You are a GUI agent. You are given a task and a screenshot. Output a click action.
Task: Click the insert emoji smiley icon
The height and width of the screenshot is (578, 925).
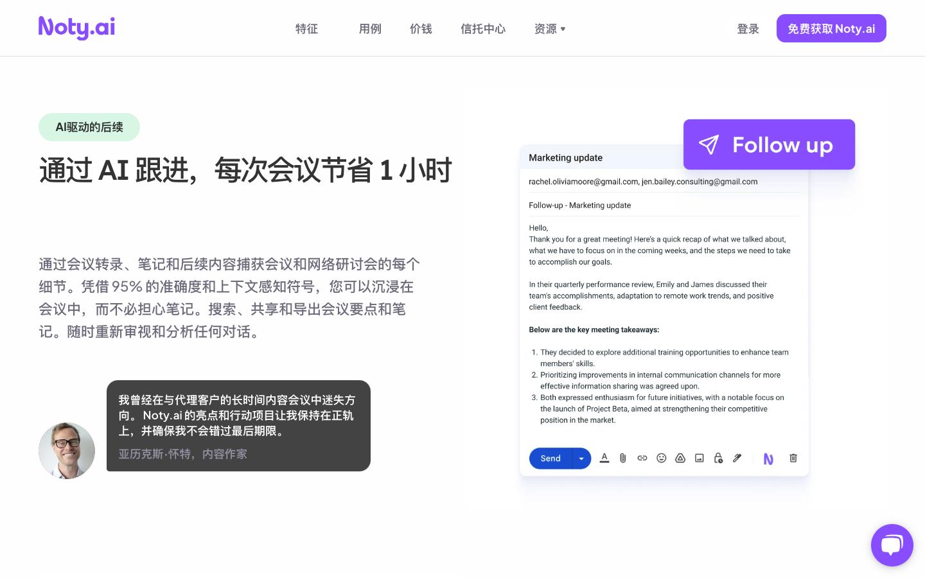coord(662,458)
